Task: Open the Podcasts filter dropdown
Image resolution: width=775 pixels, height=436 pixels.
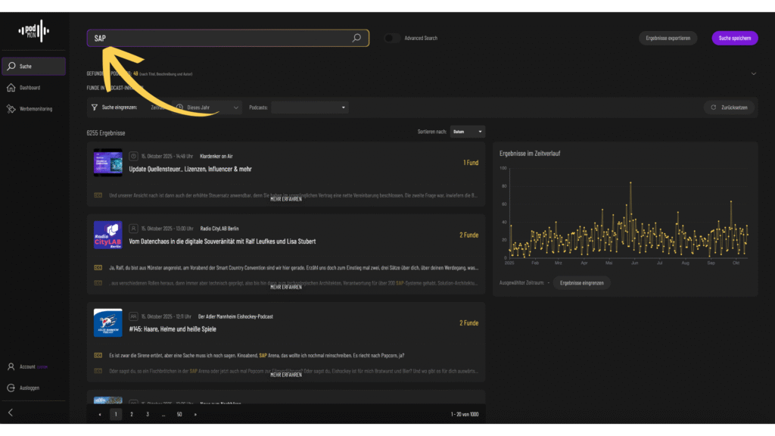Action: [x=310, y=107]
